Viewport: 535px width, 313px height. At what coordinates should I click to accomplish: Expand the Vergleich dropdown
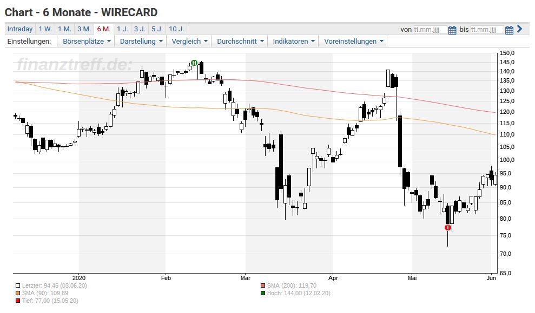[189, 41]
